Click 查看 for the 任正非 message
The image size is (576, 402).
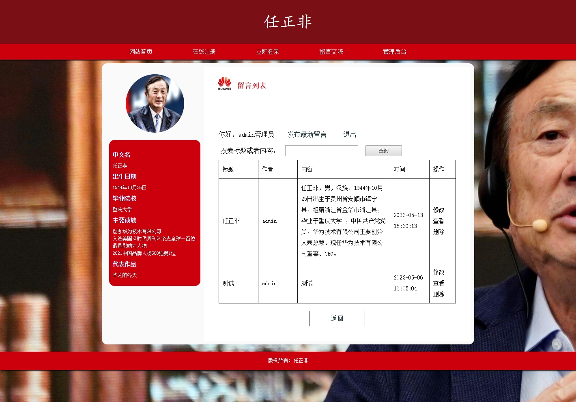438,221
